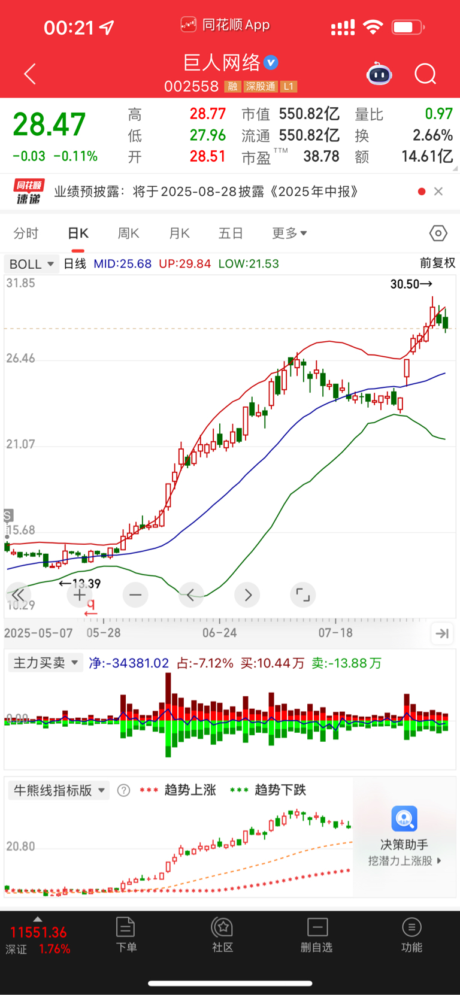This screenshot has width=460, height=995.
Task: Open the help question mark beside 牛熊线指标版
Action: pyautogui.click(x=123, y=790)
